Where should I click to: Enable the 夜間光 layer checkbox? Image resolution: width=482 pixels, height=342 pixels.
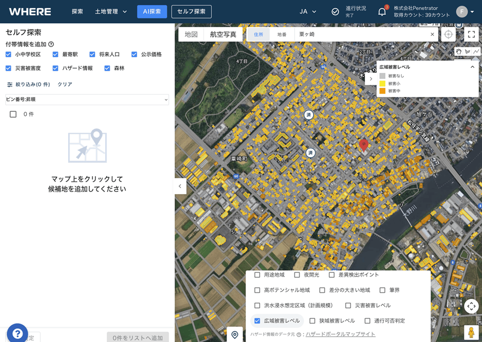[x=297, y=275]
